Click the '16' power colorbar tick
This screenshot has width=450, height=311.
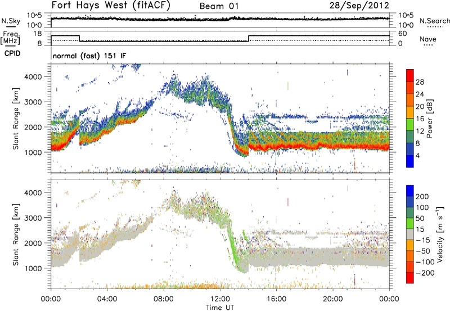point(420,119)
